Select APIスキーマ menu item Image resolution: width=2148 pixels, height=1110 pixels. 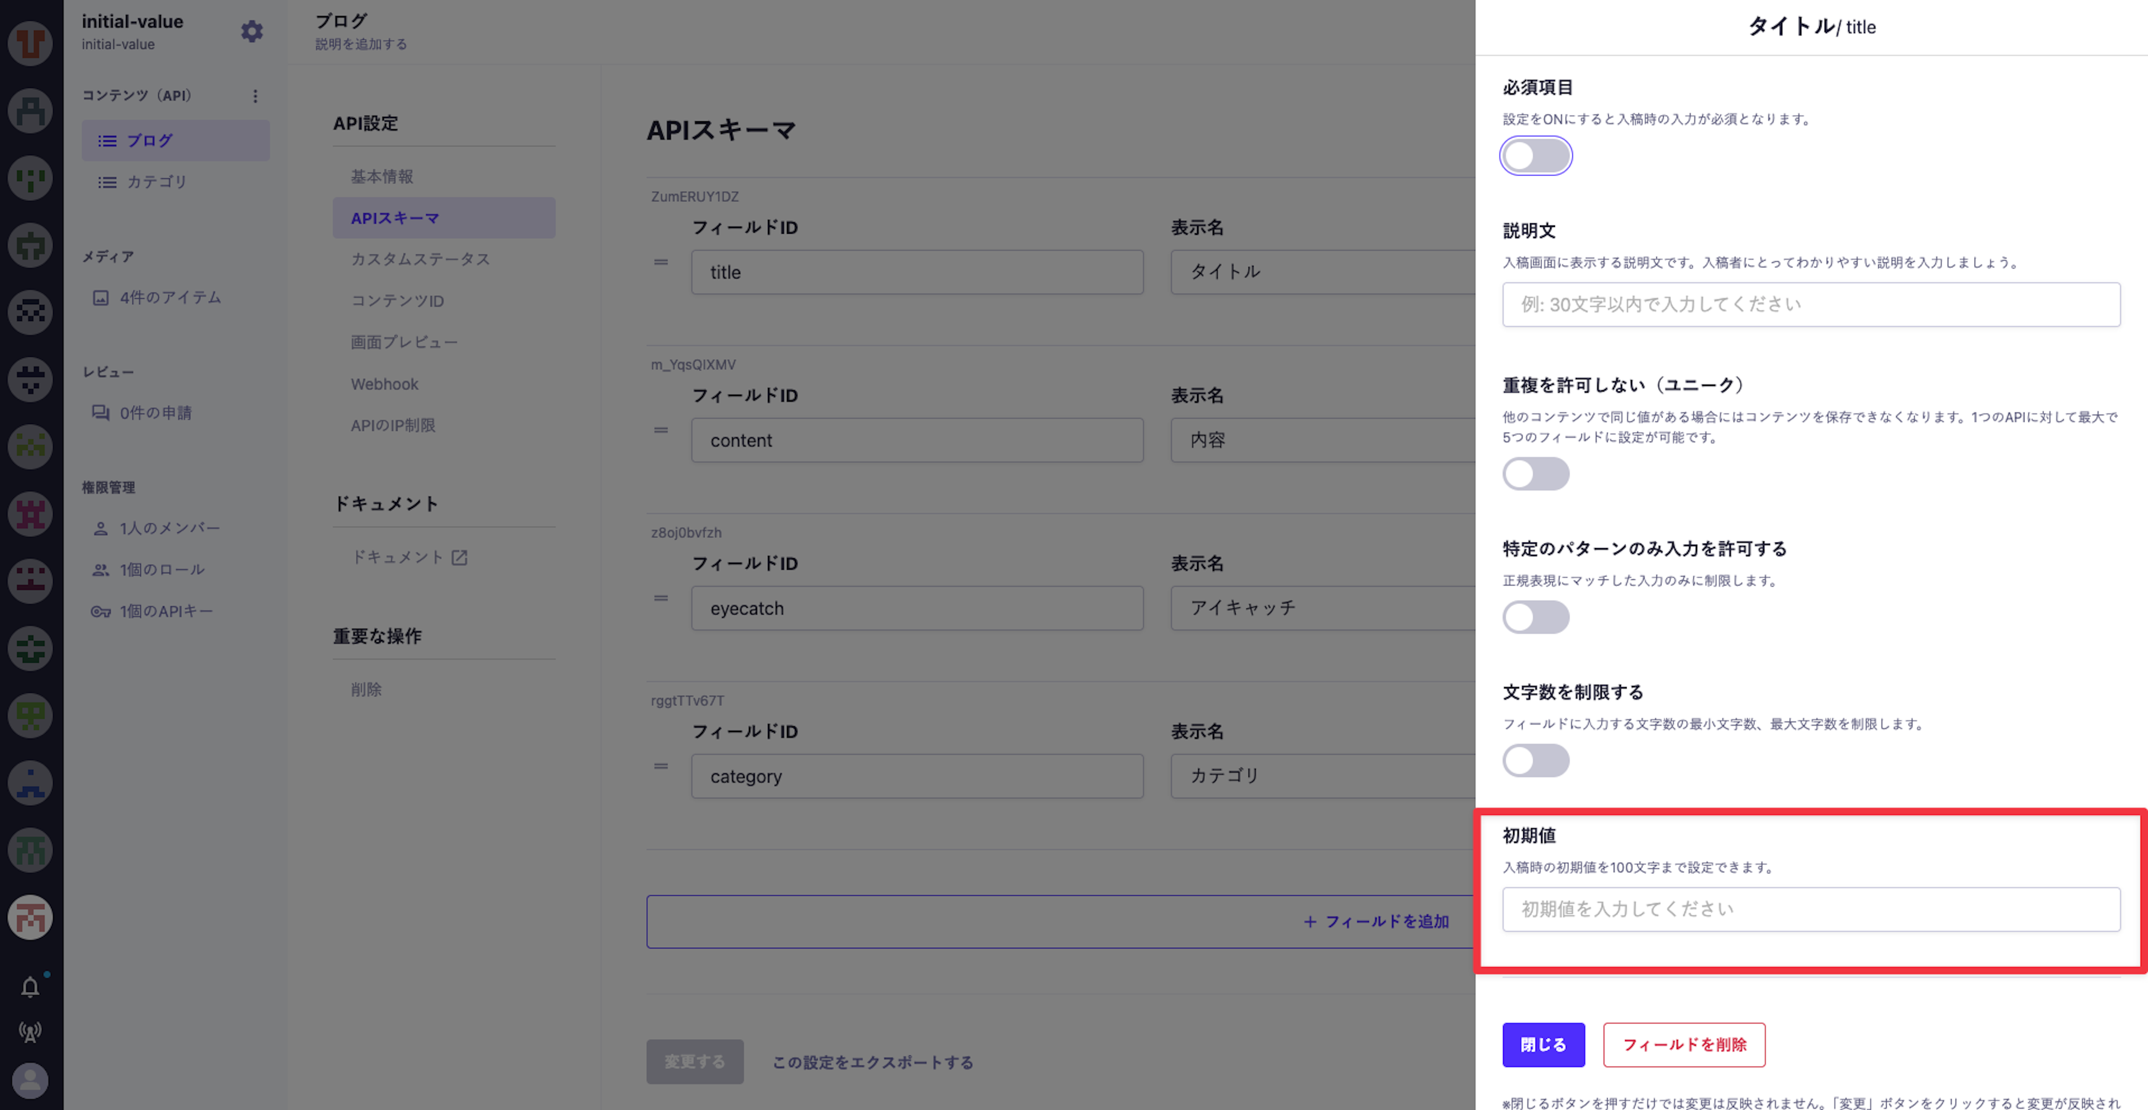[445, 218]
